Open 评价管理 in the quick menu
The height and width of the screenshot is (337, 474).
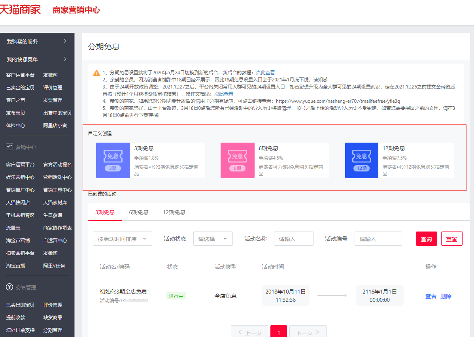click(53, 88)
